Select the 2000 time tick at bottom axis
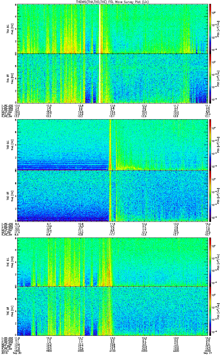The height and width of the screenshot is (355, 222). (x=81, y=351)
